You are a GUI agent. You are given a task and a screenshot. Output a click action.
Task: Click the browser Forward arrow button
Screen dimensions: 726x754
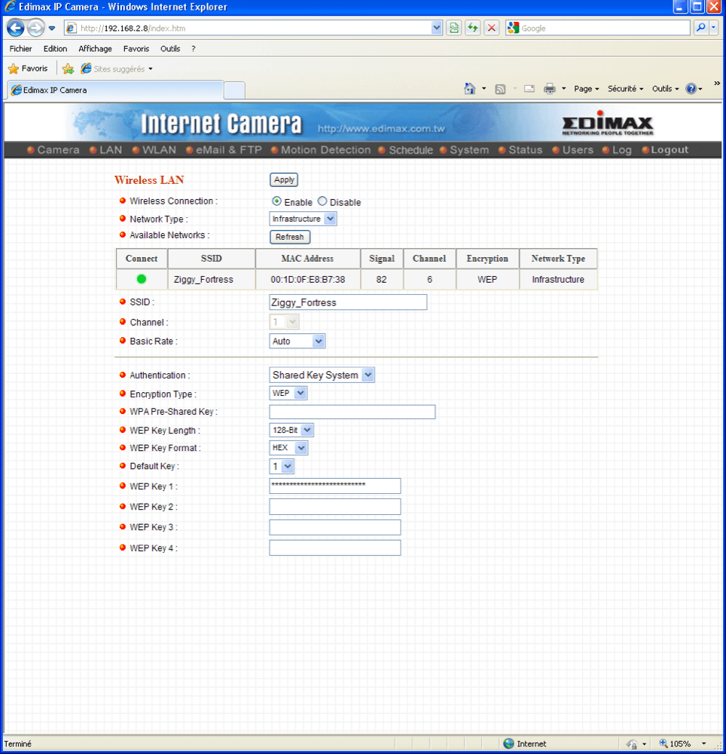[35, 28]
